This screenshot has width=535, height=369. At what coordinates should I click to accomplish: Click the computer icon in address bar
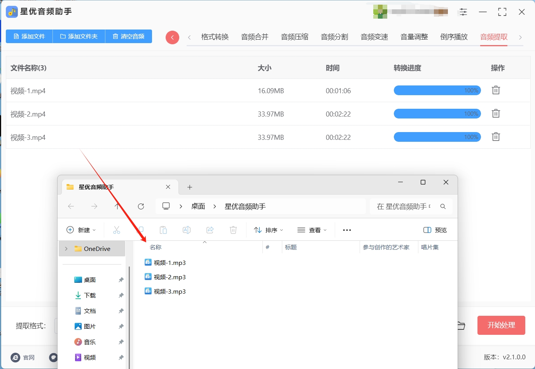pos(166,206)
